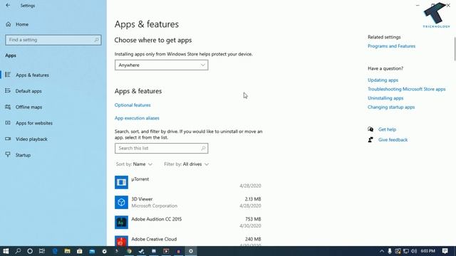
Task: Click the Video playback sidebar icon
Action: [8, 139]
